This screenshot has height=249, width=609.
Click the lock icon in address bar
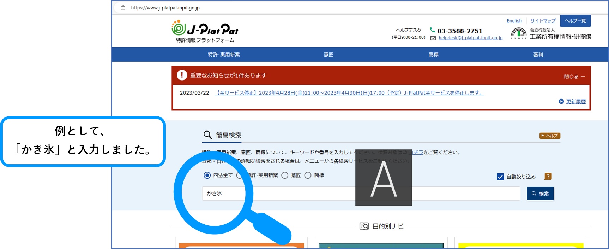(x=123, y=8)
